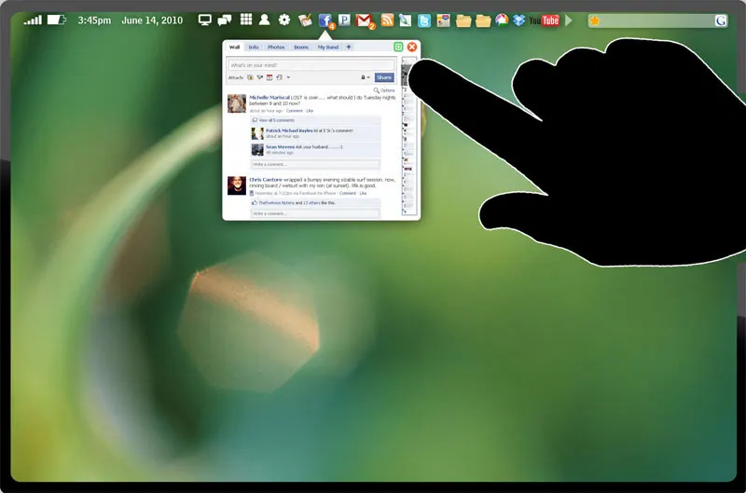Open the settings gear icon
Viewport: 746px width, 493px height.
pos(284,20)
